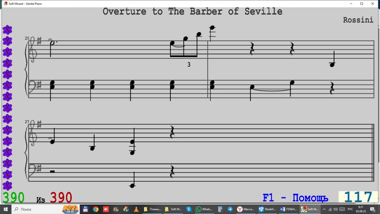This screenshot has height=214, width=380.
Task: Open Skype from the taskbar
Action: pyautogui.click(x=189, y=209)
